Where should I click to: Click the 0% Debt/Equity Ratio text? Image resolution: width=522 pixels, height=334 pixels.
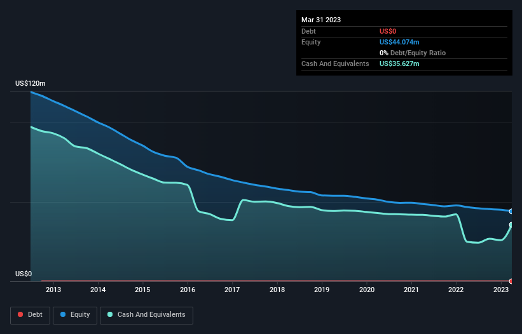[x=413, y=53]
